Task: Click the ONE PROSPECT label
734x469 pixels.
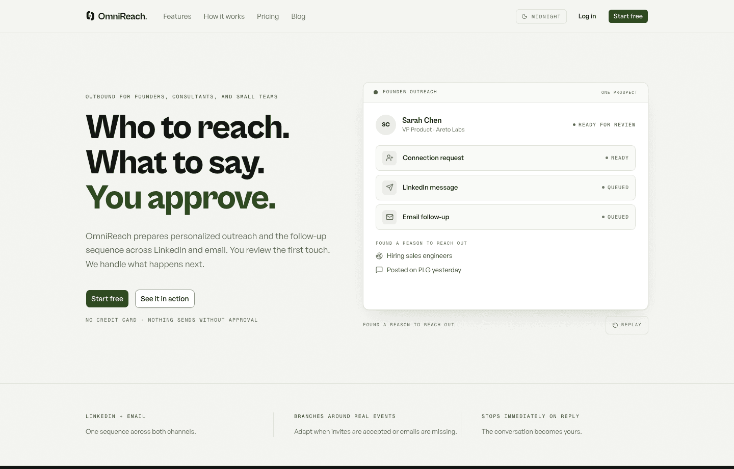Action: click(x=619, y=93)
